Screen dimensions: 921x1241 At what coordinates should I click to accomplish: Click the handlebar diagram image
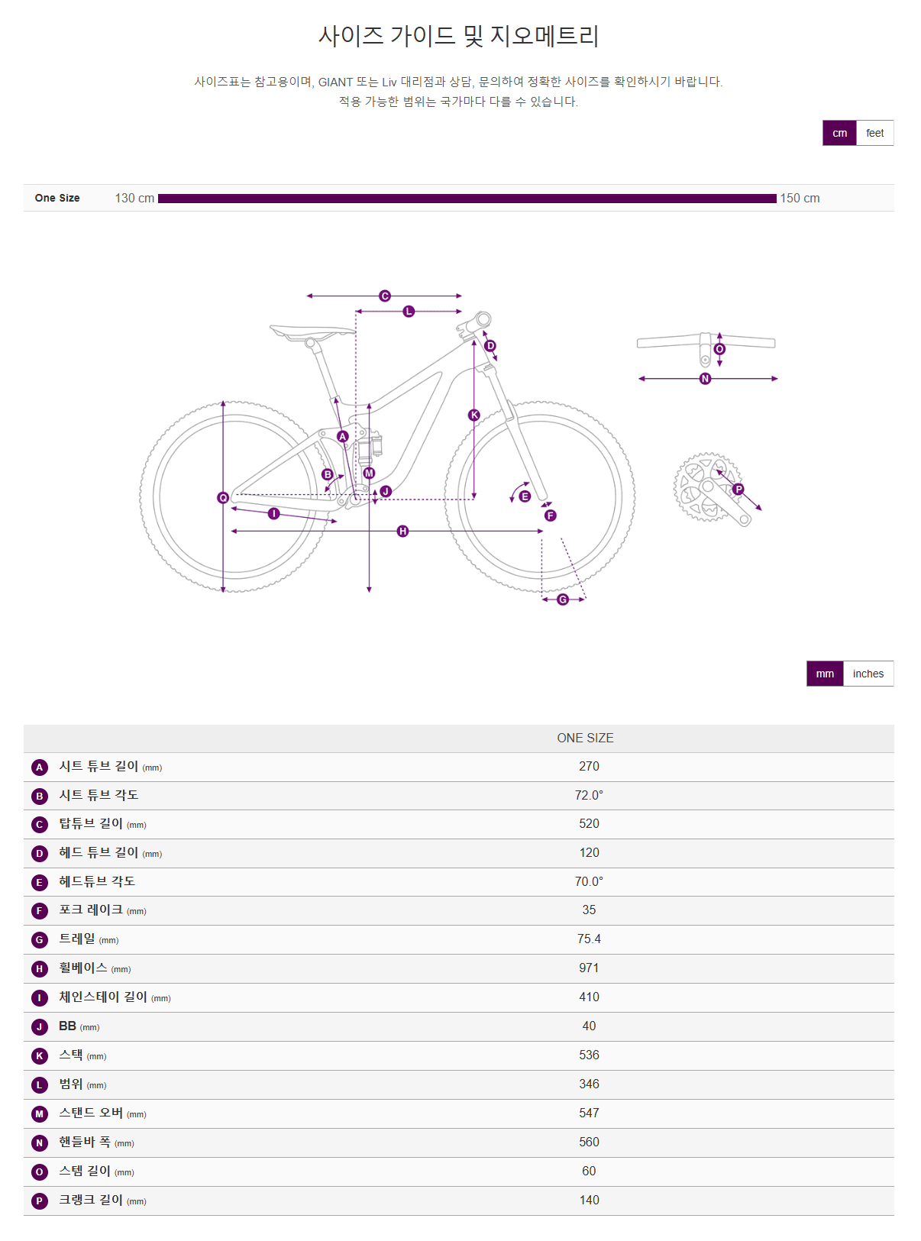pyautogui.click(x=706, y=344)
